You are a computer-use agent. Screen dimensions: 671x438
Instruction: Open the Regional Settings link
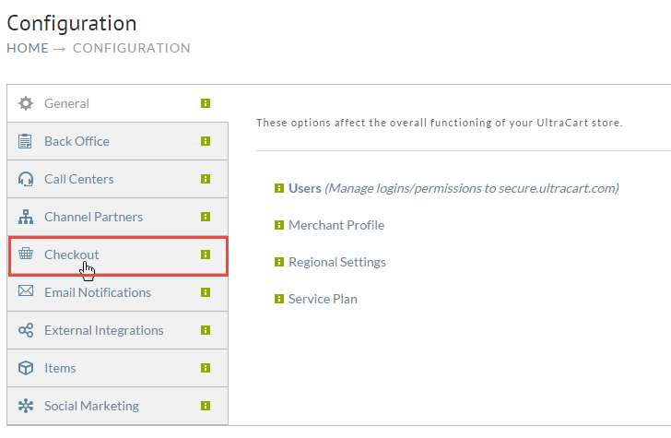pos(337,262)
